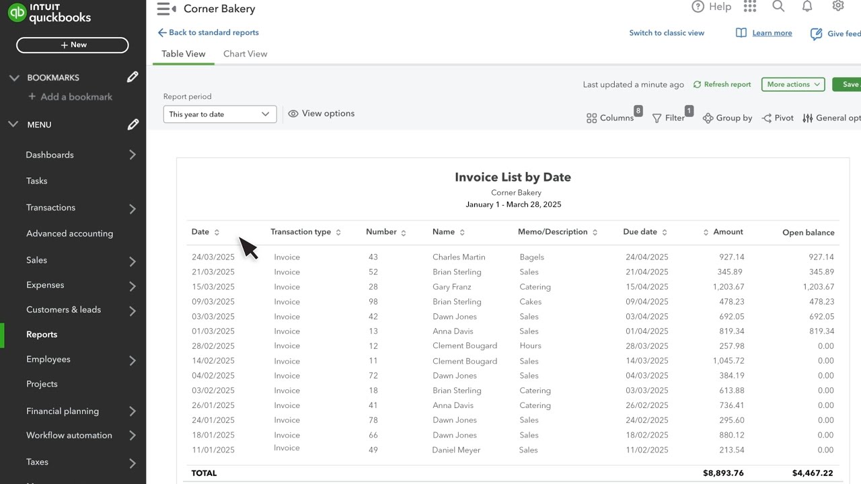Open the apps grid icon
The height and width of the screenshot is (484, 861).
point(750,6)
